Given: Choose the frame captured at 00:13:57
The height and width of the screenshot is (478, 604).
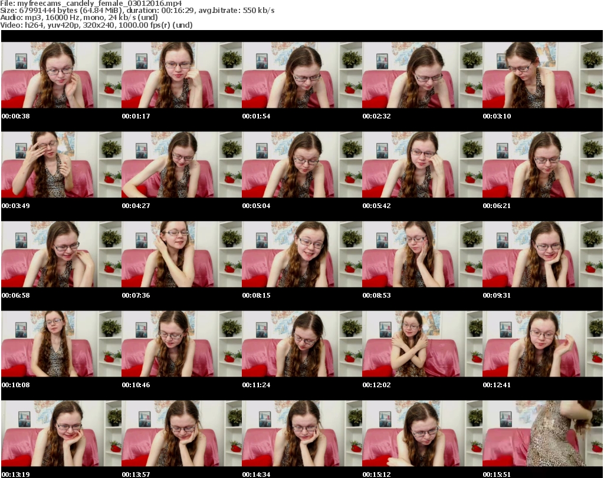Looking at the screenshot, I should [182, 433].
